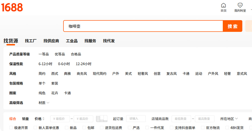
Task: Click the 起订量 input field
Action: click(136, 118)
